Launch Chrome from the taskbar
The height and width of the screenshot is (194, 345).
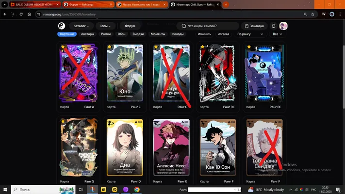coord(137,189)
